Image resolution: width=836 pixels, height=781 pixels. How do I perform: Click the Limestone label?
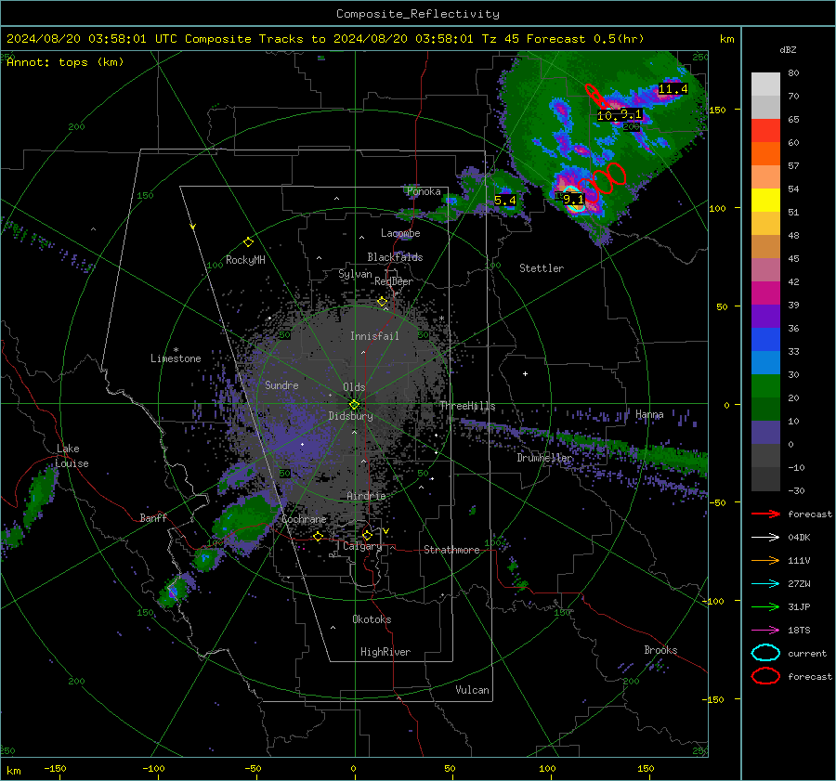(176, 358)
